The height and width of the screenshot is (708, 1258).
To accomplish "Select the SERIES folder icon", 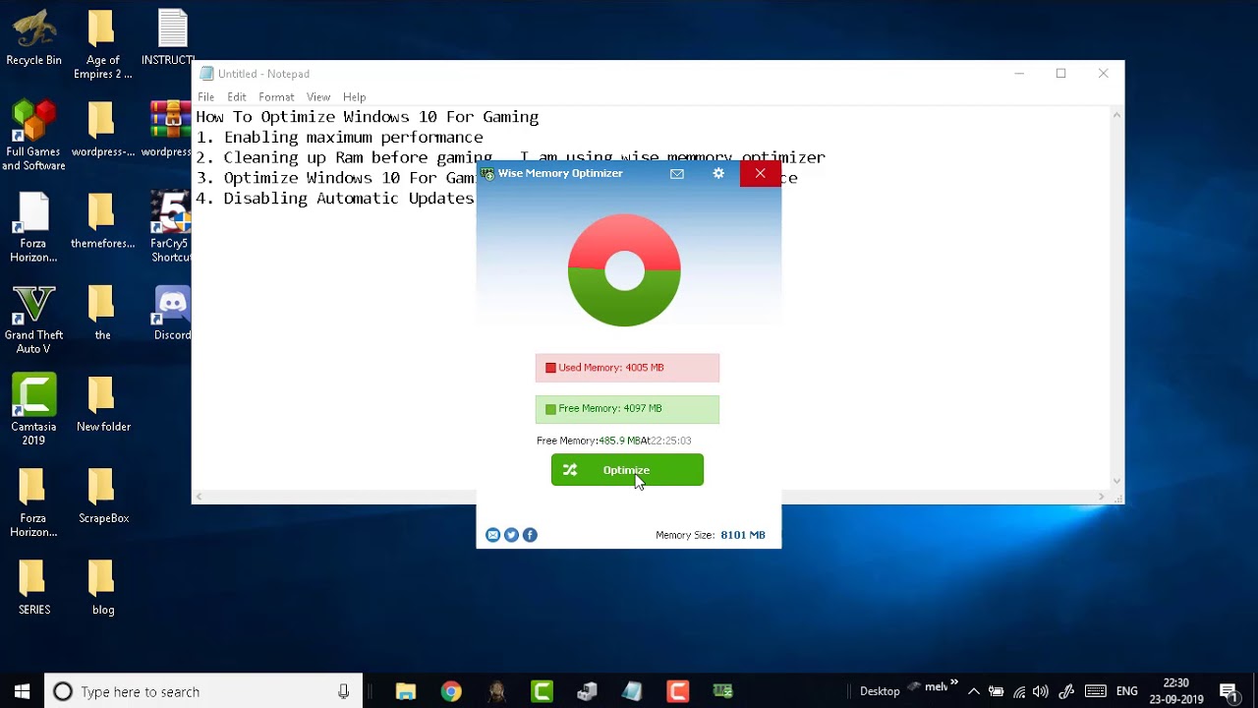I will point(34,587).
